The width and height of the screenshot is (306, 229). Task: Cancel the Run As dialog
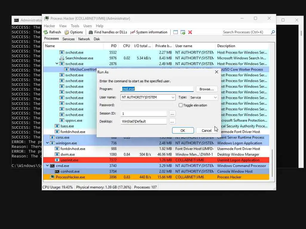tap(206, 131)
